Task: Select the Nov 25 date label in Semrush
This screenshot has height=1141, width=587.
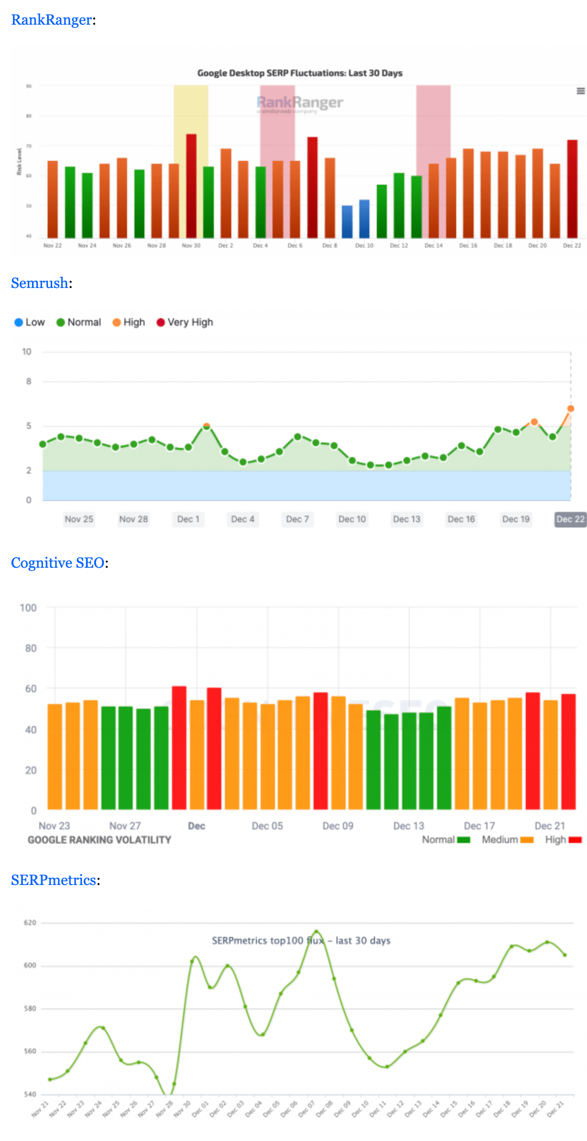Action: click(79, 519)
